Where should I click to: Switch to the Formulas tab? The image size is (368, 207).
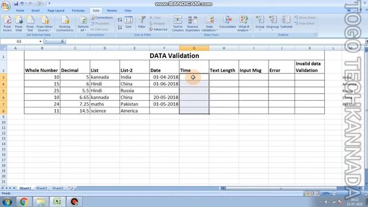(x=78, y=10)
